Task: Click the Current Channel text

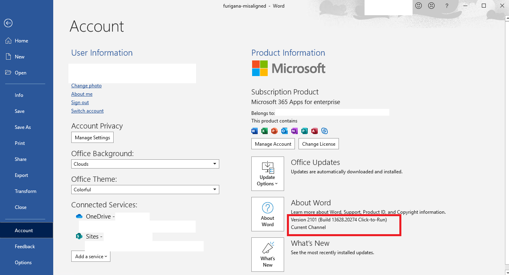Action: click(x=308, y=227)
